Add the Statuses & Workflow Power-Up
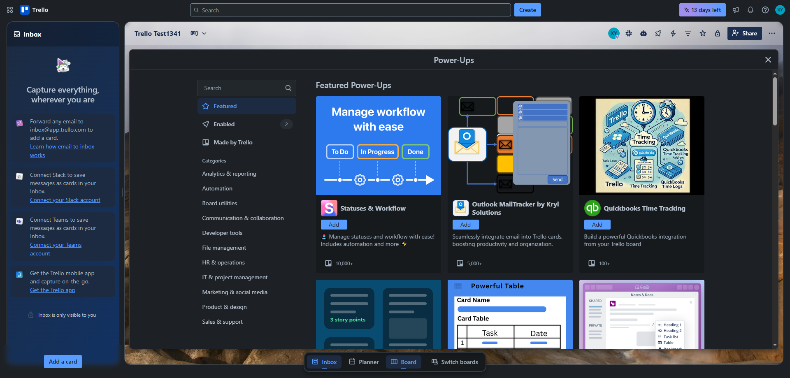This screenshot has width=790, height=378. tap(334, 225)
